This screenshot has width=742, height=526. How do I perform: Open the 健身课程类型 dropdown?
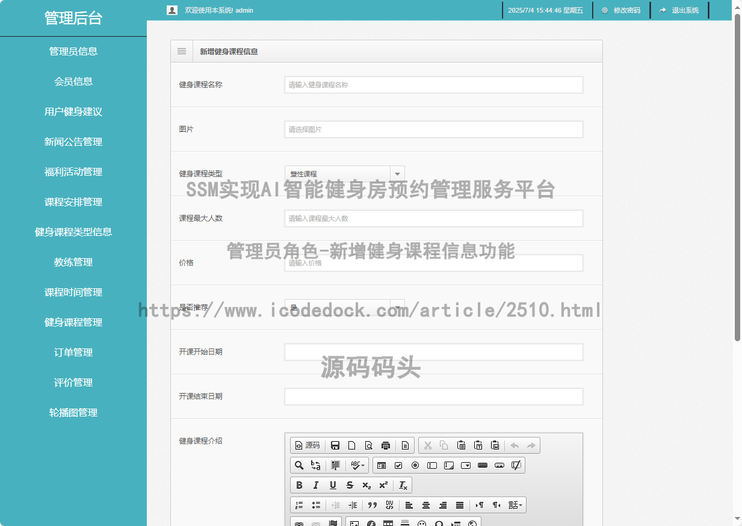click(x=345, y=174)
